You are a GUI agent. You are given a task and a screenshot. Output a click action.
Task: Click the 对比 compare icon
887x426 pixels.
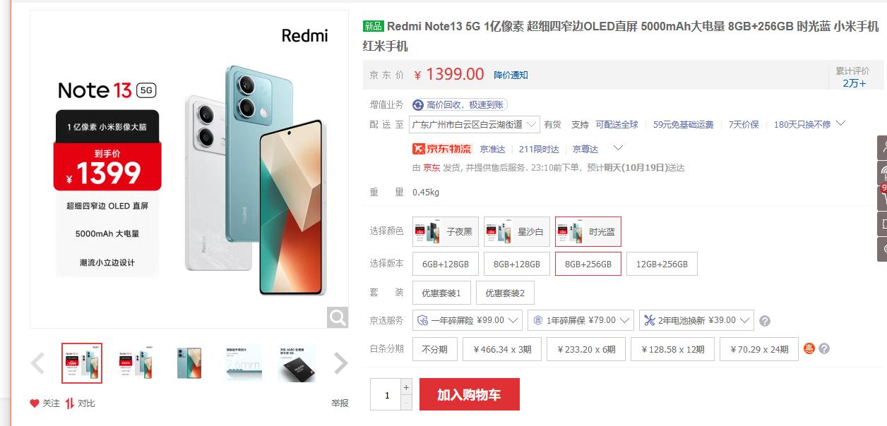coord(70,403)
